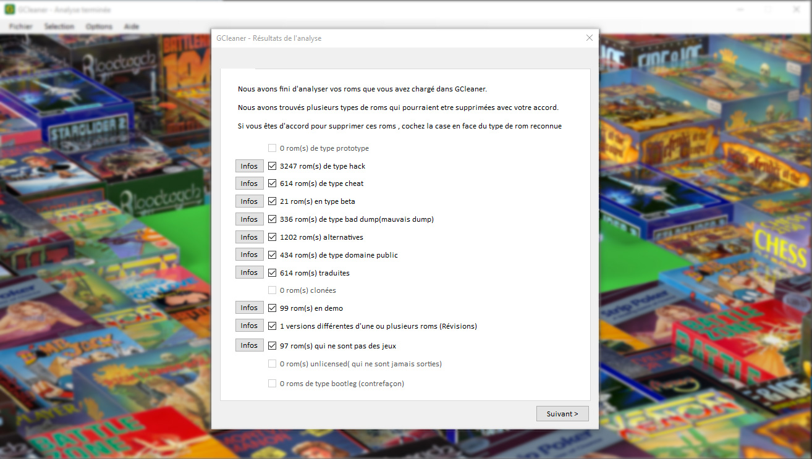
Task: Show Infos for Révisions versions row
Action: (250, 326)
